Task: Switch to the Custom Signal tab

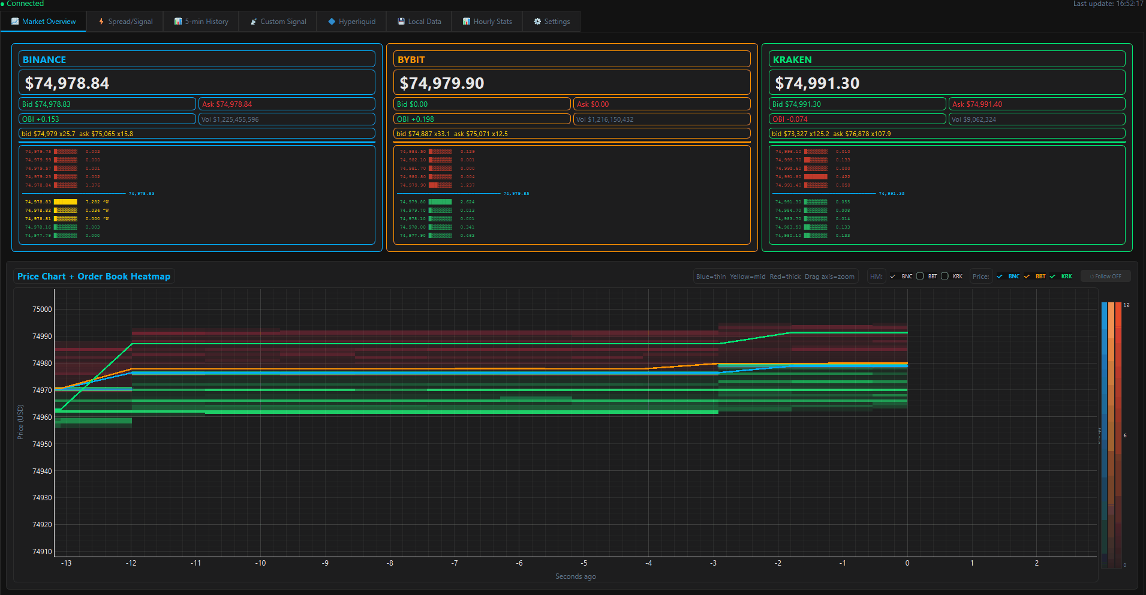Action: pyautogui.click(x=277, y=21)
